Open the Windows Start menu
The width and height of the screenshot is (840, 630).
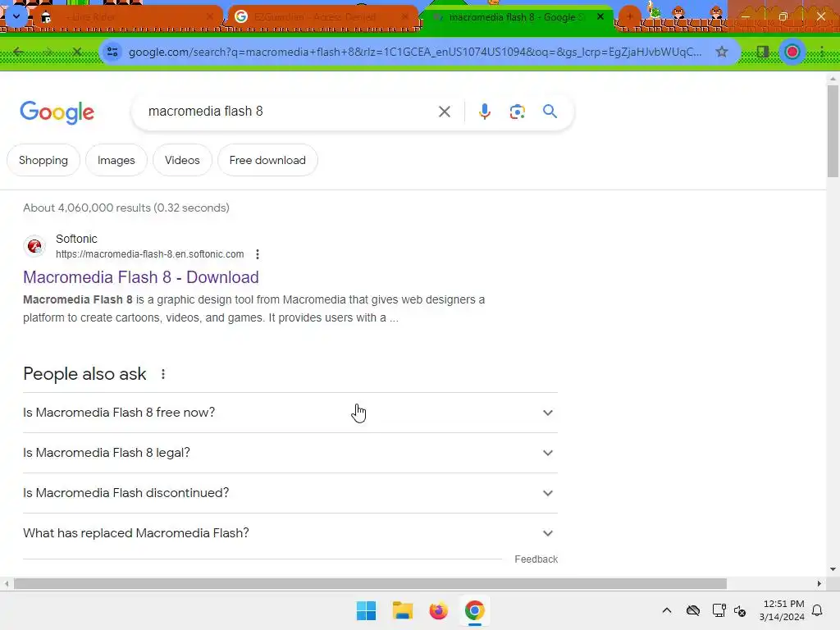pyautogui.click(x=367, y=610)
